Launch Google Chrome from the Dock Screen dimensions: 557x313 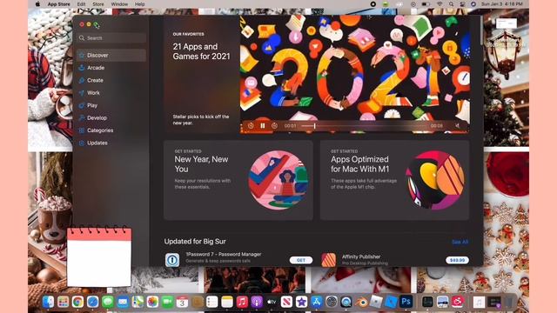pos(77,302)
